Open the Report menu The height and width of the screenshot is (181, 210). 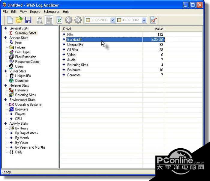coord(35,12)
